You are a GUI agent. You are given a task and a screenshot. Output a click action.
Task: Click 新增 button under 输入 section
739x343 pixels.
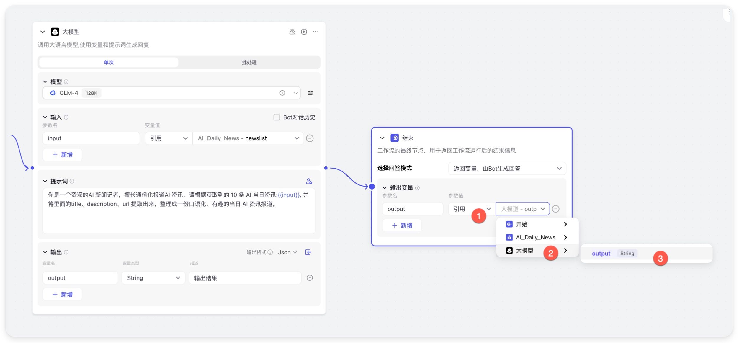tap(62, 155)
